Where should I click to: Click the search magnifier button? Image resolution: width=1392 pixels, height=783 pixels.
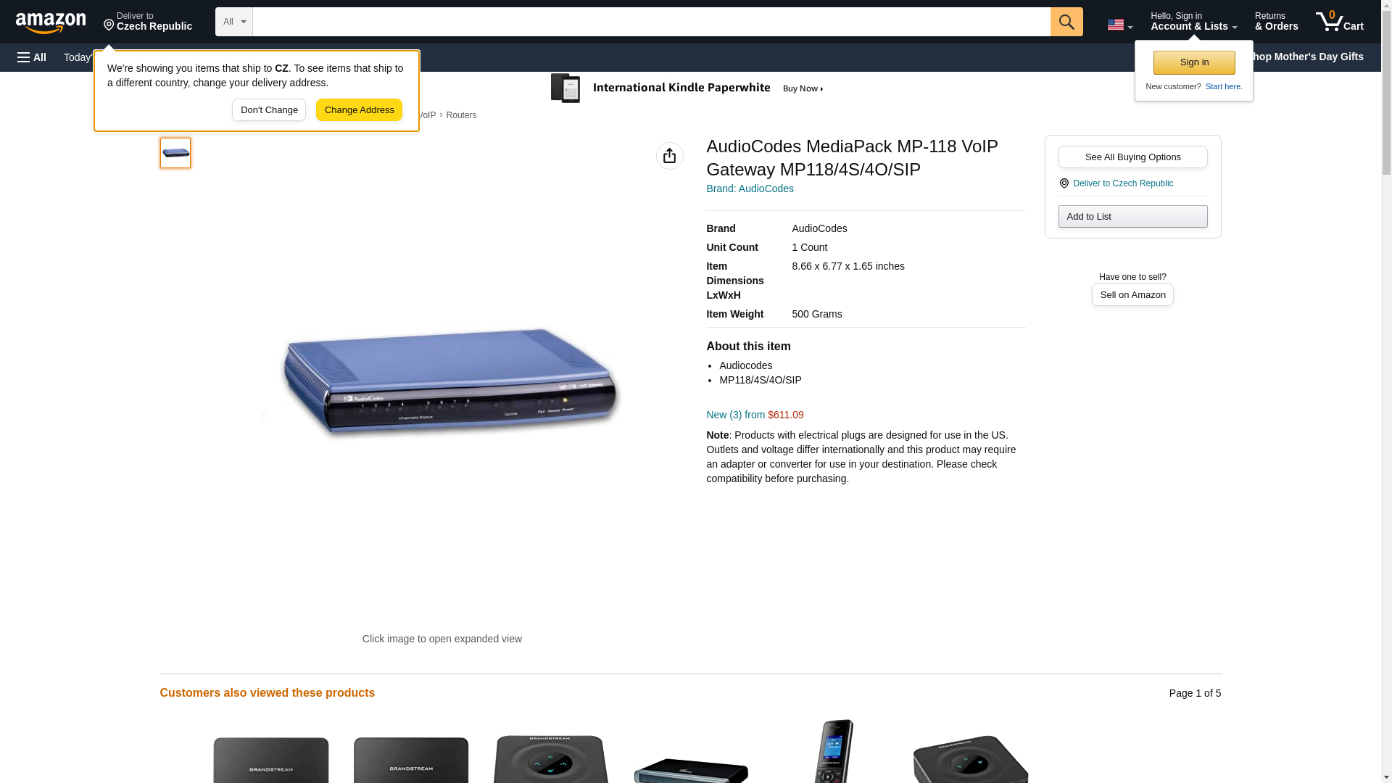click(x=1066, y=22)
